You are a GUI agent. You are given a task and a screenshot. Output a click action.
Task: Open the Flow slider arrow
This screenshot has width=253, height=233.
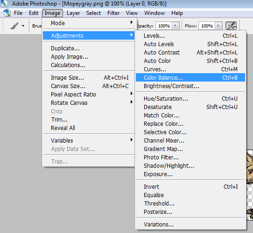218,26
